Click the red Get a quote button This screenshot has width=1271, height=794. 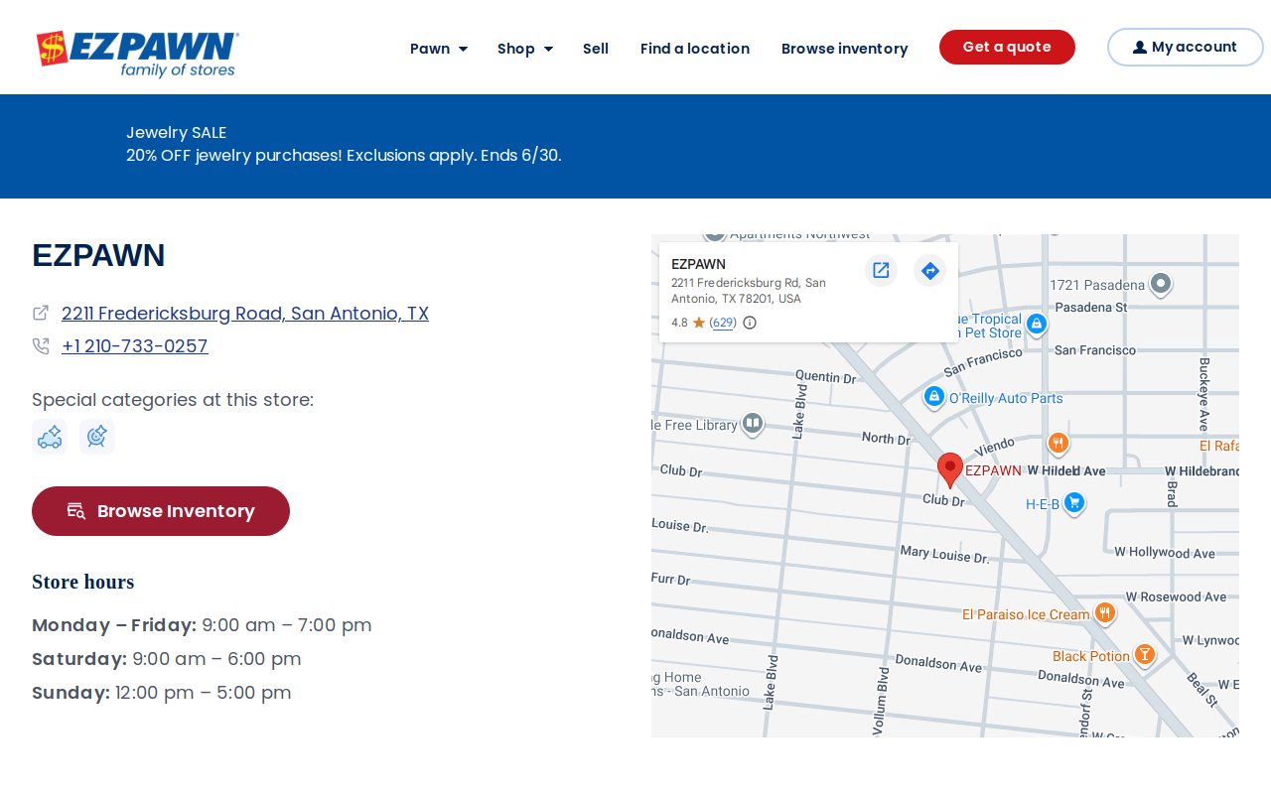pos(1007,47)
